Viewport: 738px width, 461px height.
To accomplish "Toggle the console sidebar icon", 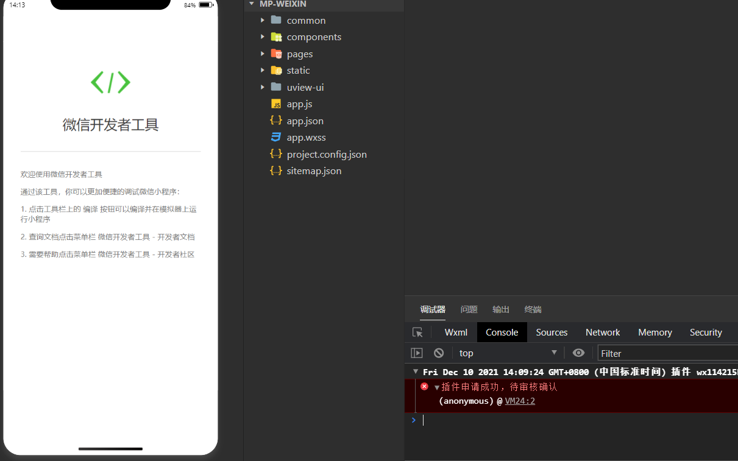I will (417, 353).
